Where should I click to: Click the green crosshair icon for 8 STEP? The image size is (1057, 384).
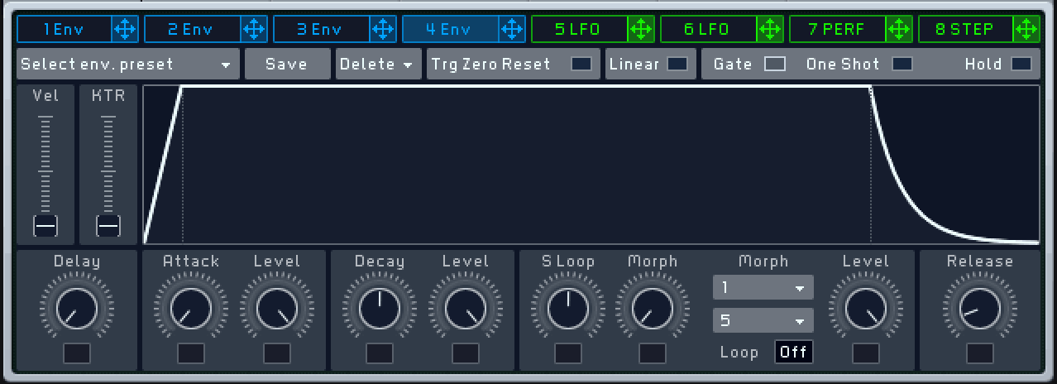coord(1027,30)
